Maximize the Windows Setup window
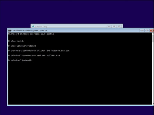This screenshot has width=154, height=115. [x=114, y=26]
